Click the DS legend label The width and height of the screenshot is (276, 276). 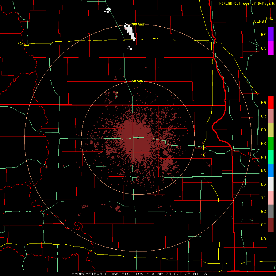point(263,184)
